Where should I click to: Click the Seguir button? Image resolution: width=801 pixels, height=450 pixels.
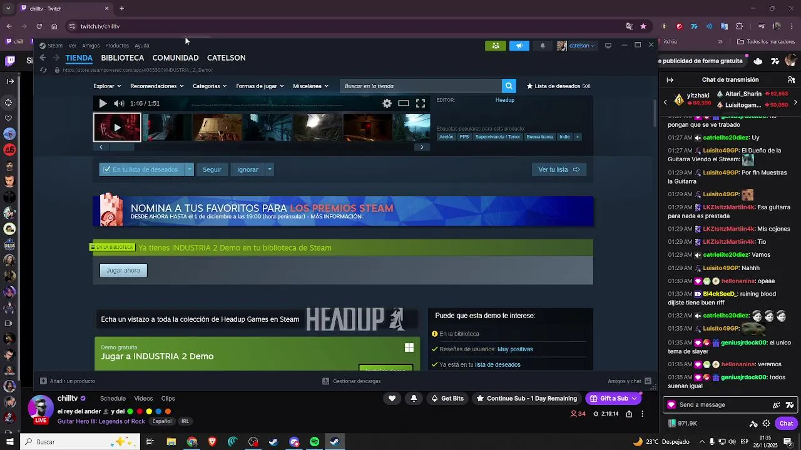pos(212,169)
